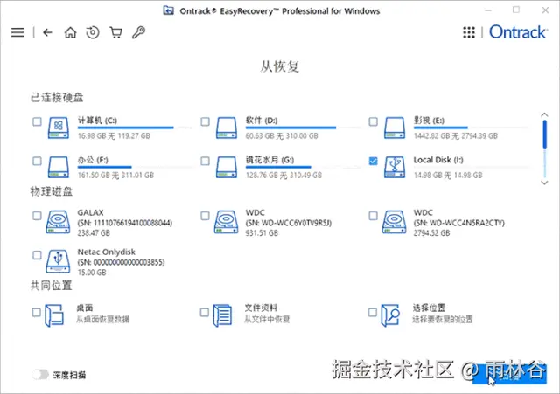Check the 文件资料 location checkbox

(x=204, y=313)
